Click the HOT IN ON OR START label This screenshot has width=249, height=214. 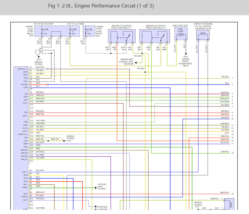44,24
